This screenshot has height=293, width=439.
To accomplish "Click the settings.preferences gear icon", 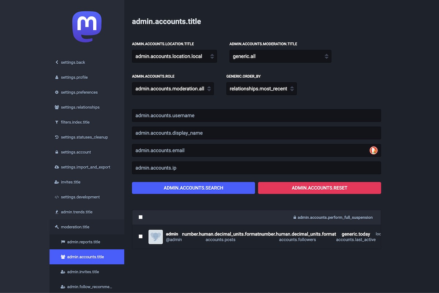I will point(57,92).
